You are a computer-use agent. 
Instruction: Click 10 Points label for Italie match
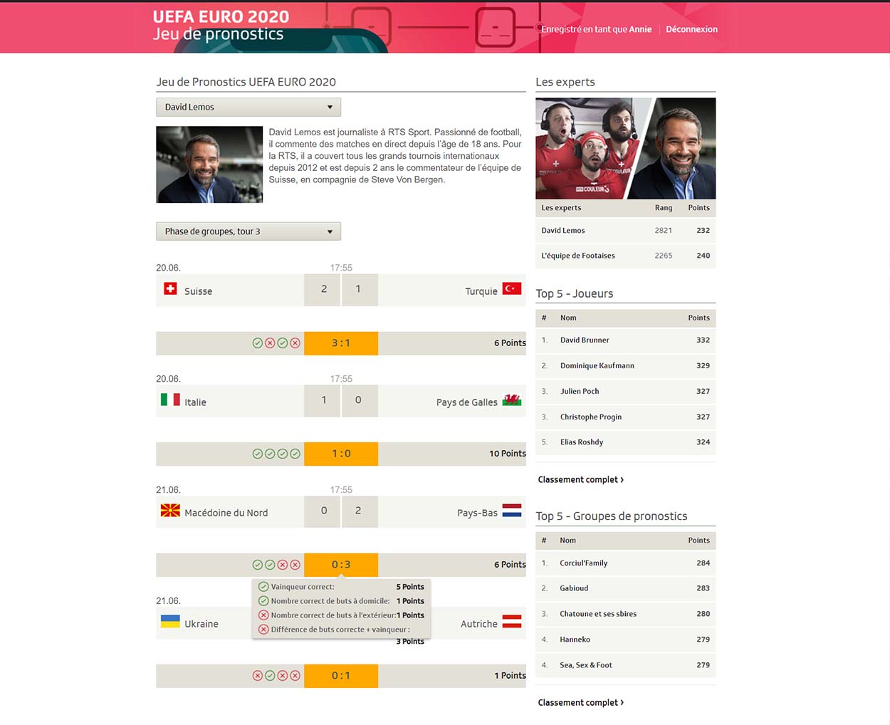coord(508,454)
